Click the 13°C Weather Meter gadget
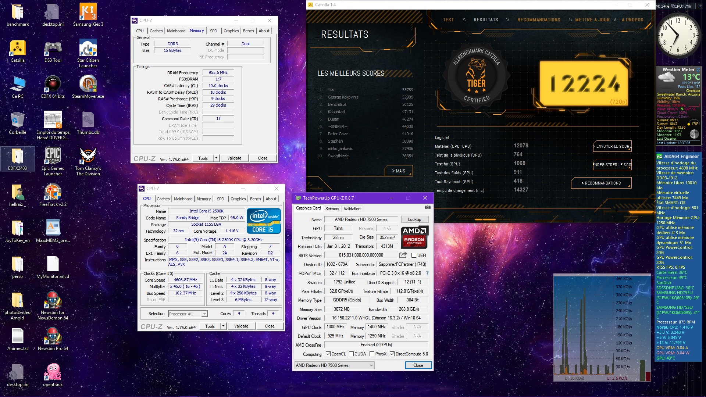 tap(678, 106)
